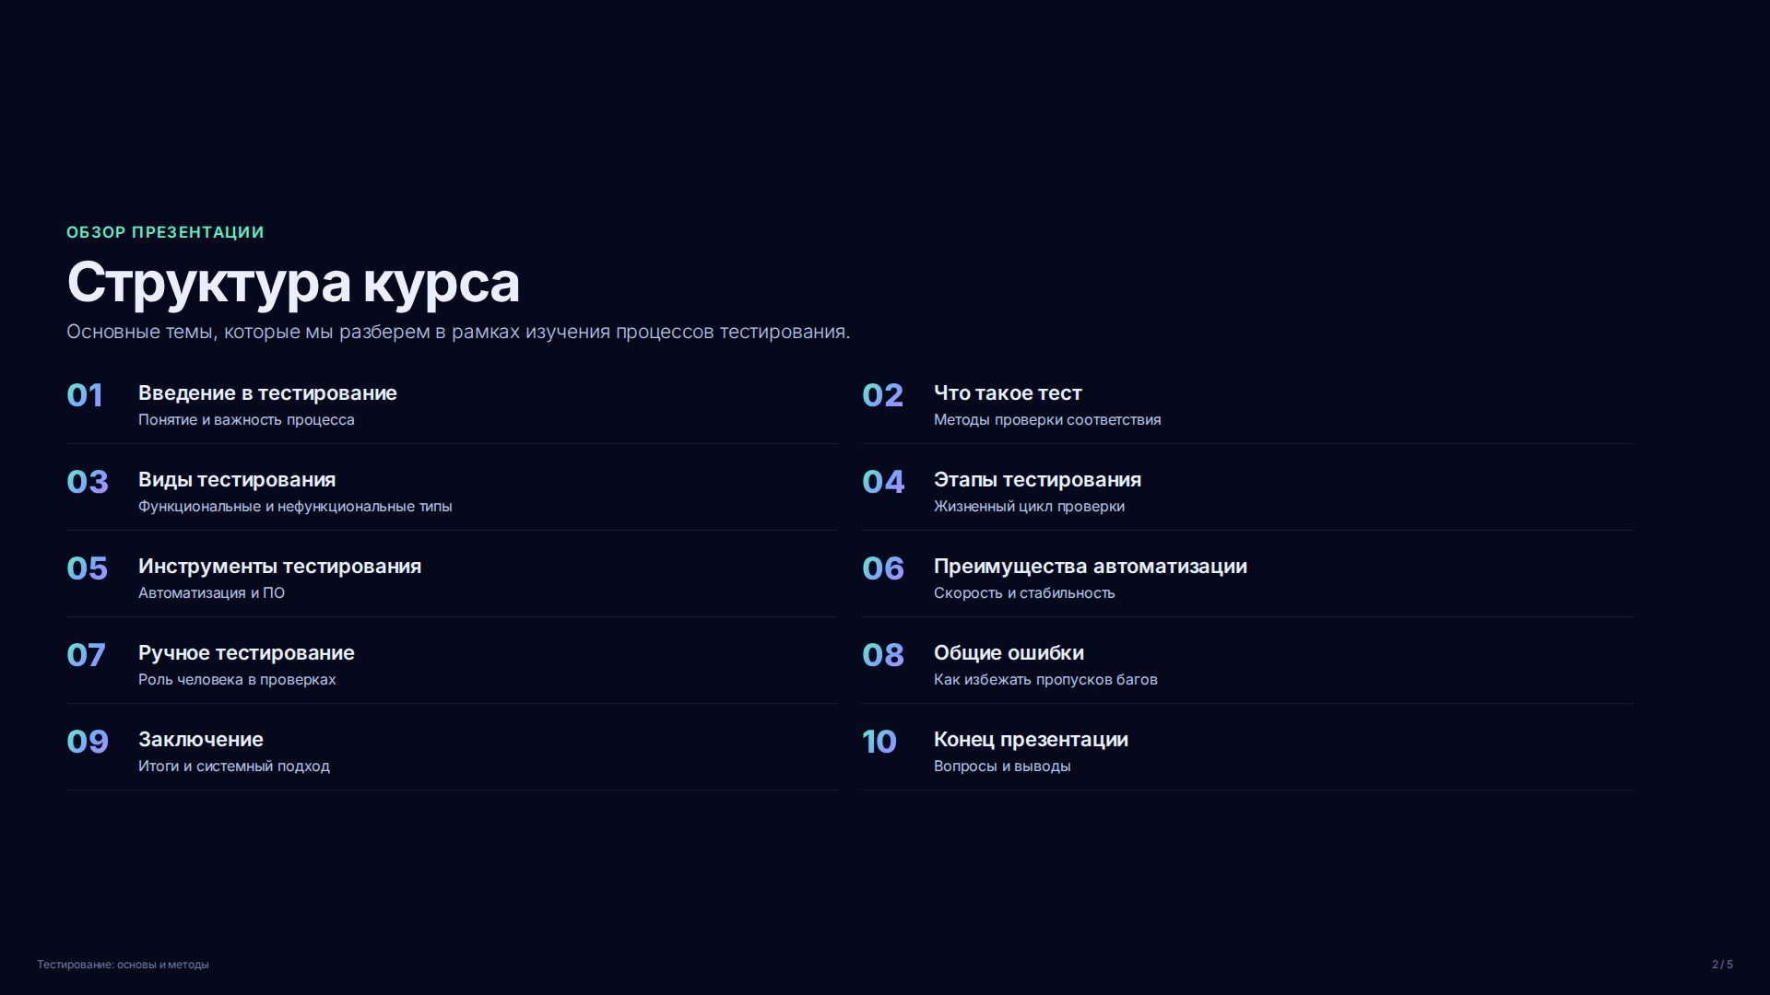Click 'Понятие и важность процесса' description
This screenshot has height=995, width=1770.
pyautogui.click(x=246, y=420)
